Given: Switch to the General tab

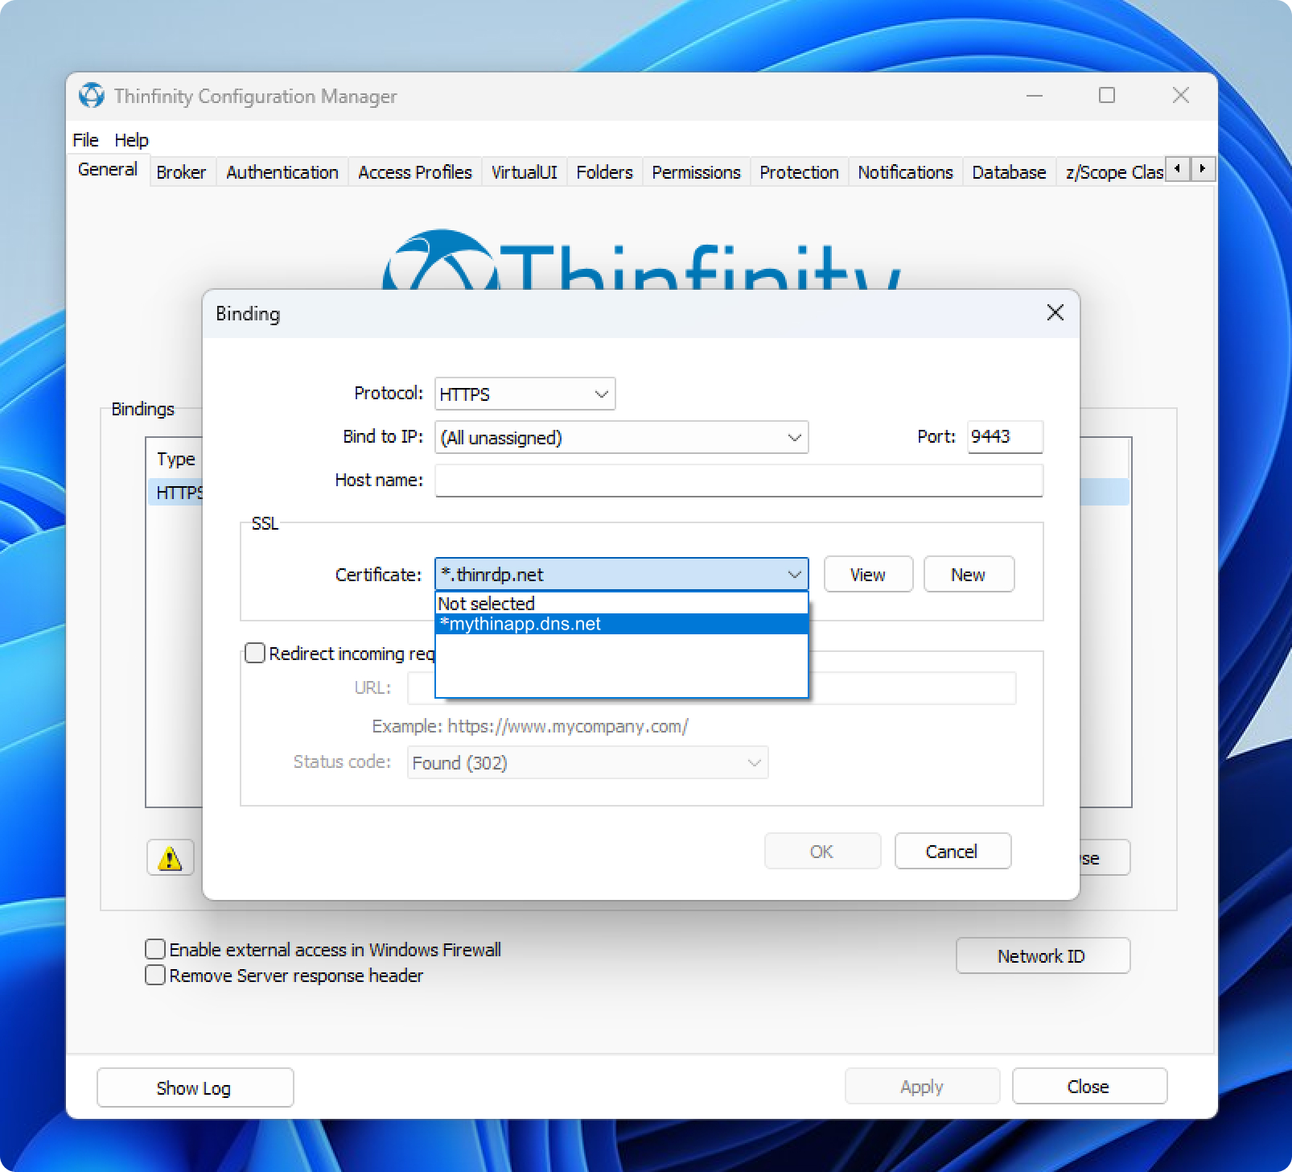Looking at the screenshot, I should click(x=108, y=170).
